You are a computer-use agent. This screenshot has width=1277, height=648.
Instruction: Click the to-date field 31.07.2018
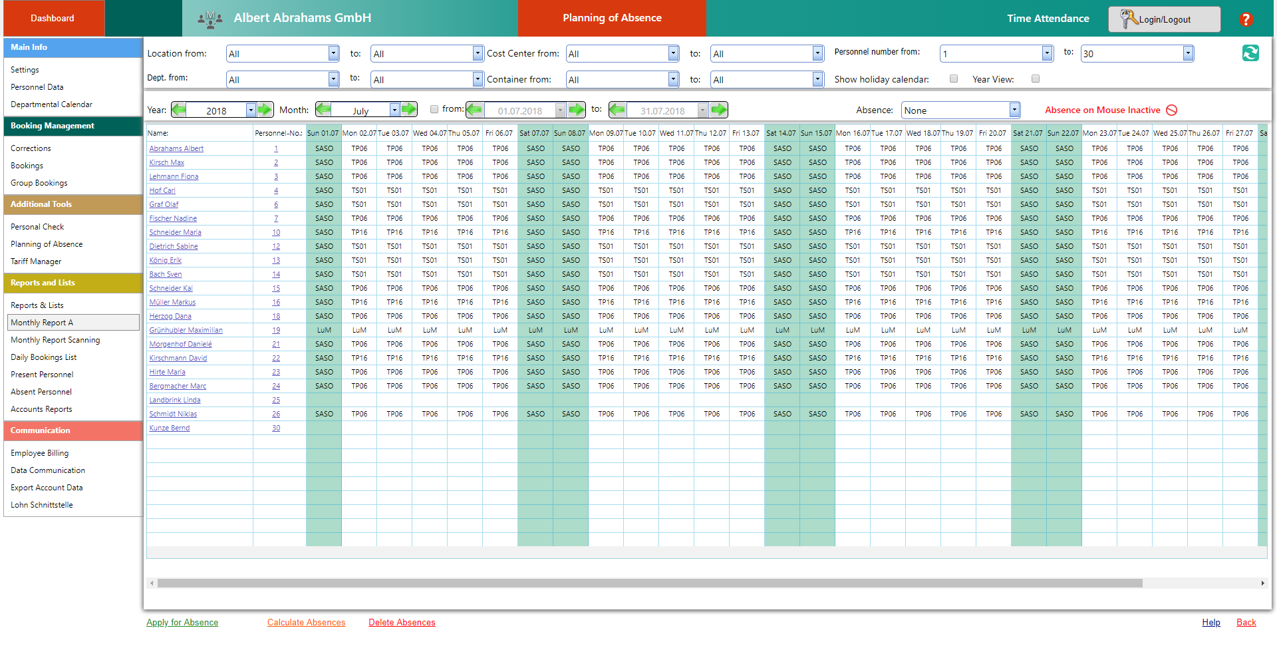(662, 110)
